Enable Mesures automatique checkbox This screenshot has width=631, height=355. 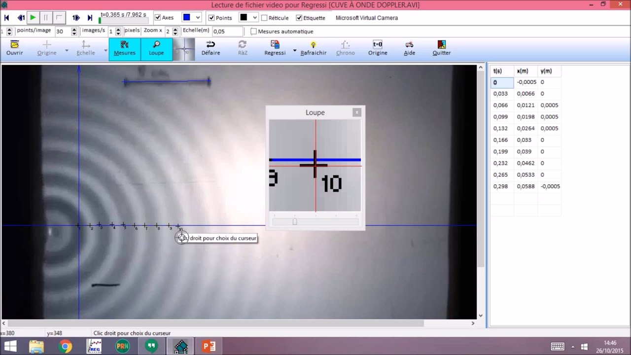(x=253, y=31)
